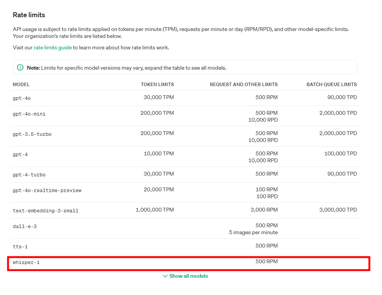Select the whisper-1 model name
Image resolution: width=382 pixels, height=295 pixels.
26,262
